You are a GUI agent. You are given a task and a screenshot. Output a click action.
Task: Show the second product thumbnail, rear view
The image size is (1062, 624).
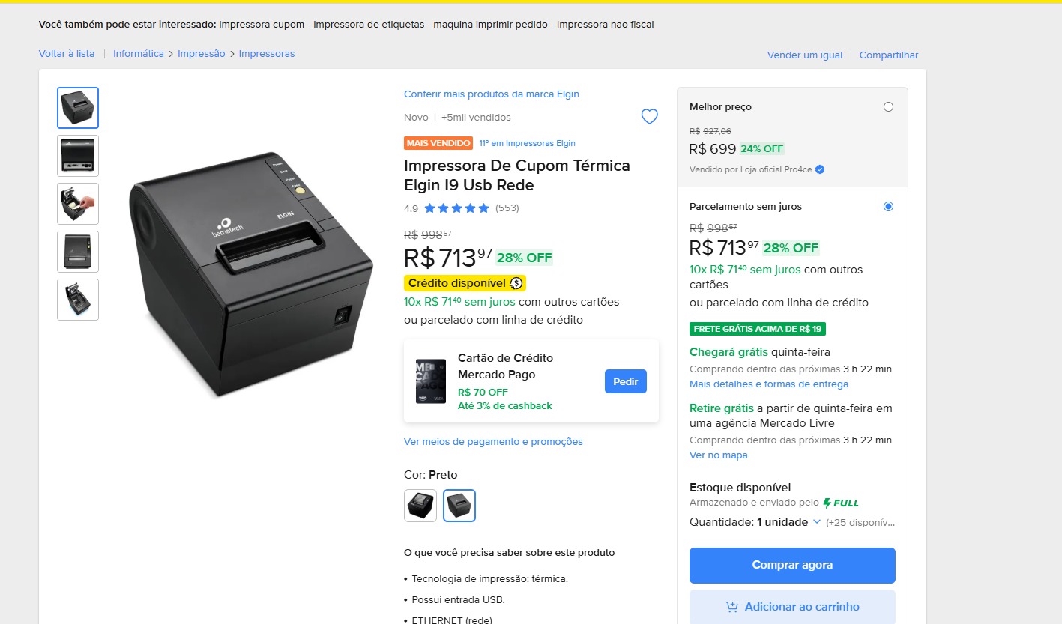78,156
